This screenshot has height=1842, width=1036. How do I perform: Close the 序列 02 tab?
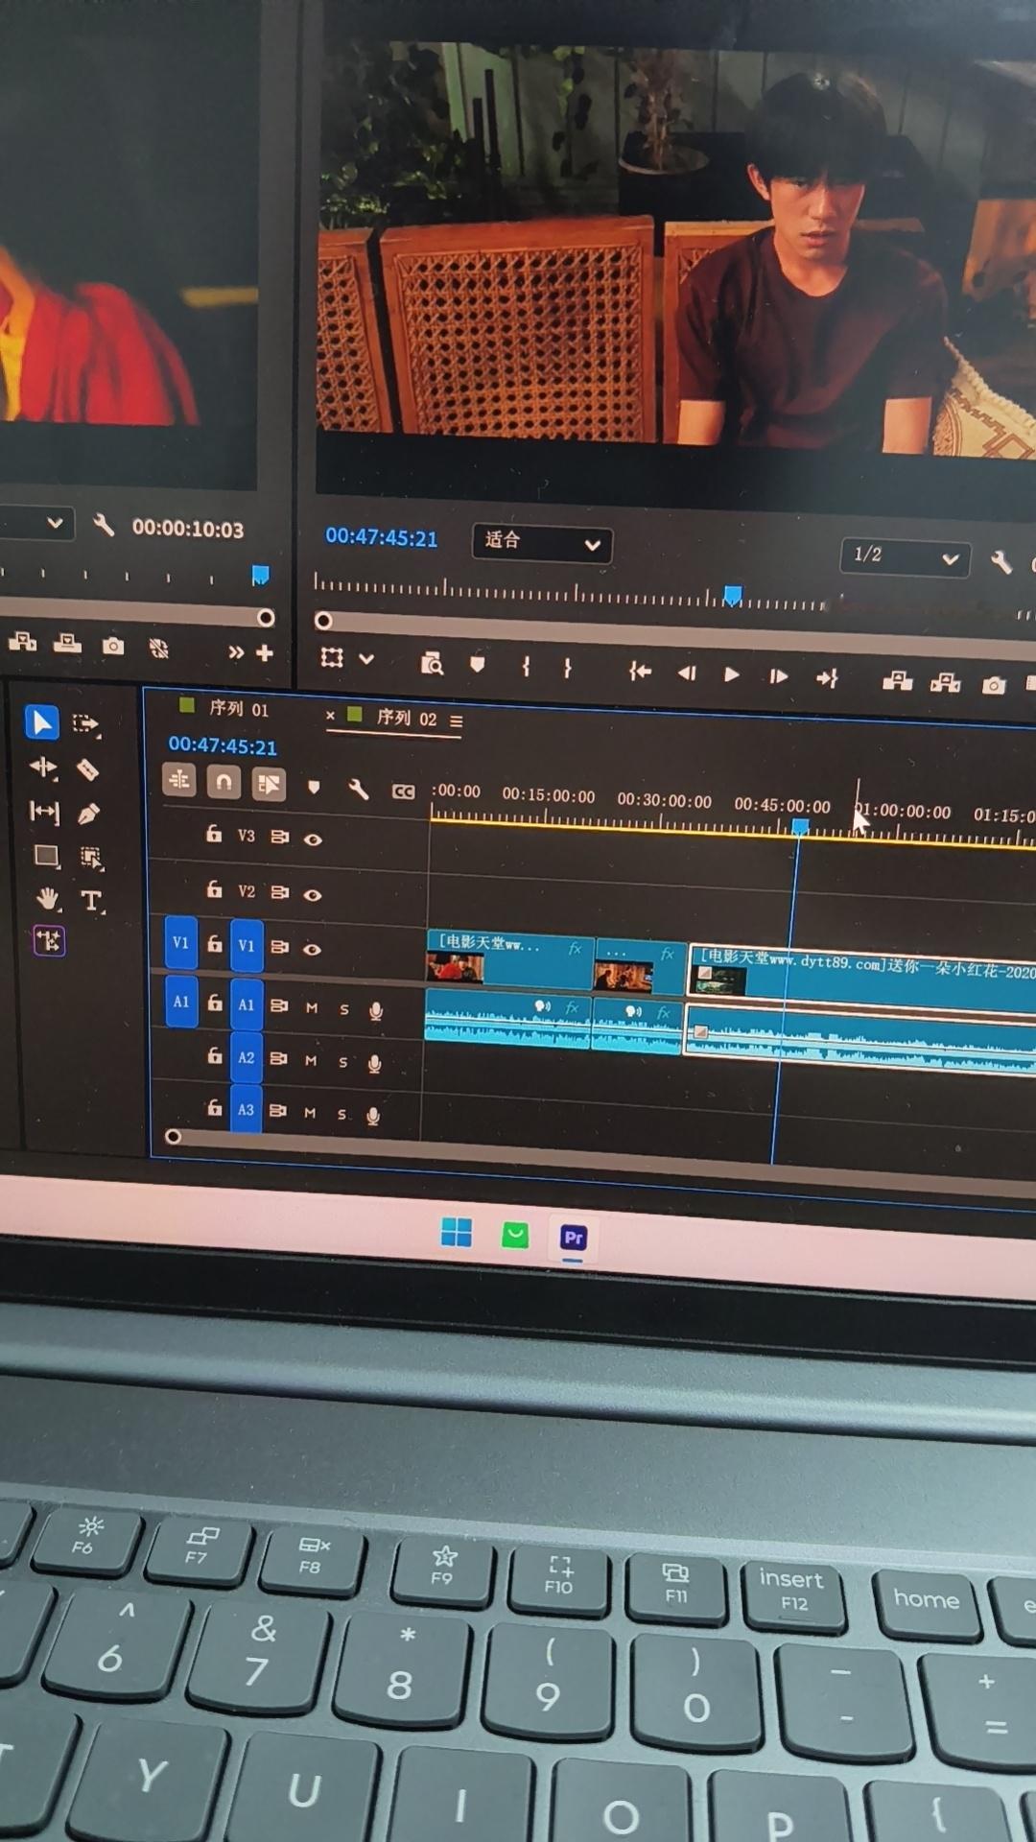[330, 716]
